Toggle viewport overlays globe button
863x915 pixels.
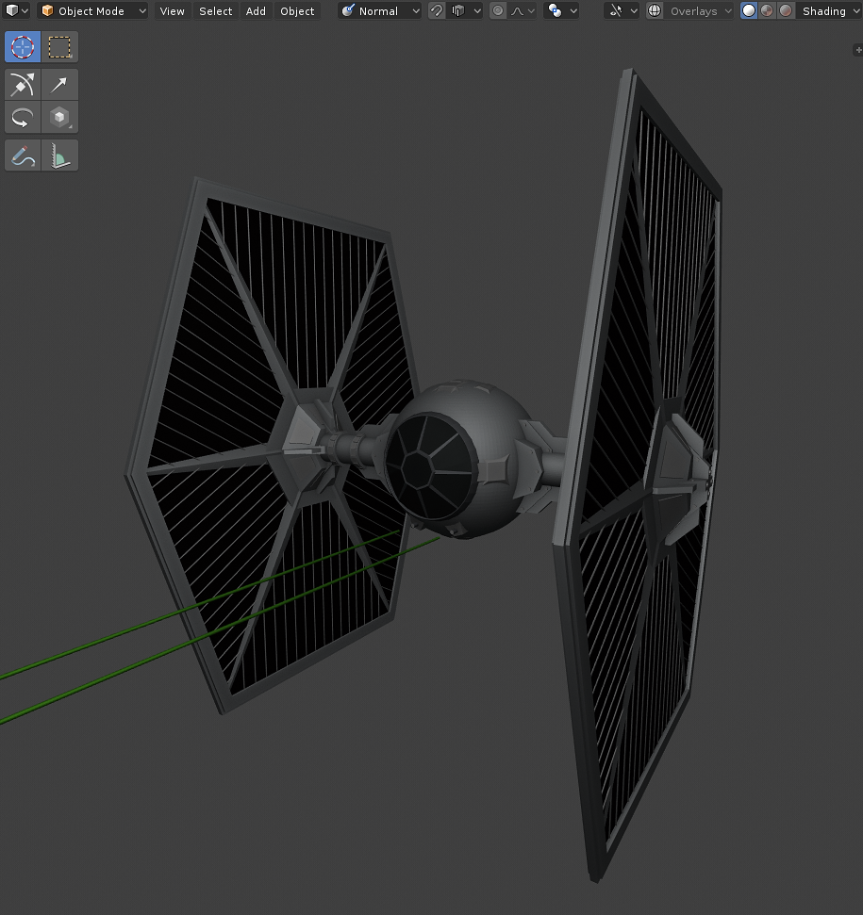(655, 10)
